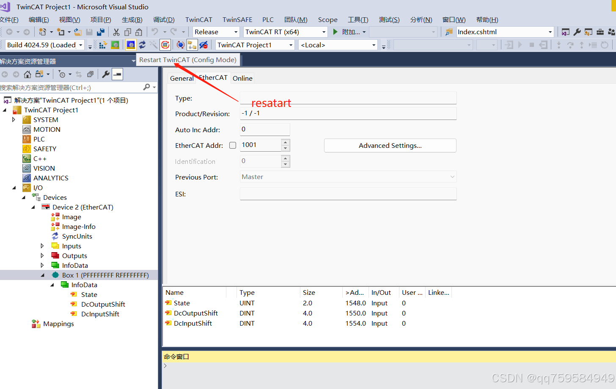Click the Scan devices wand icon

coord(154,45)
